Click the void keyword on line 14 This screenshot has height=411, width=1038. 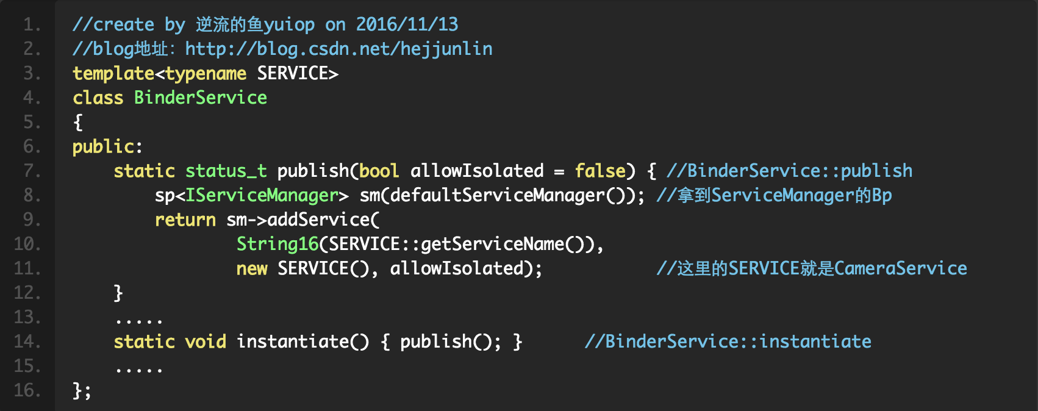coord(206,341)
